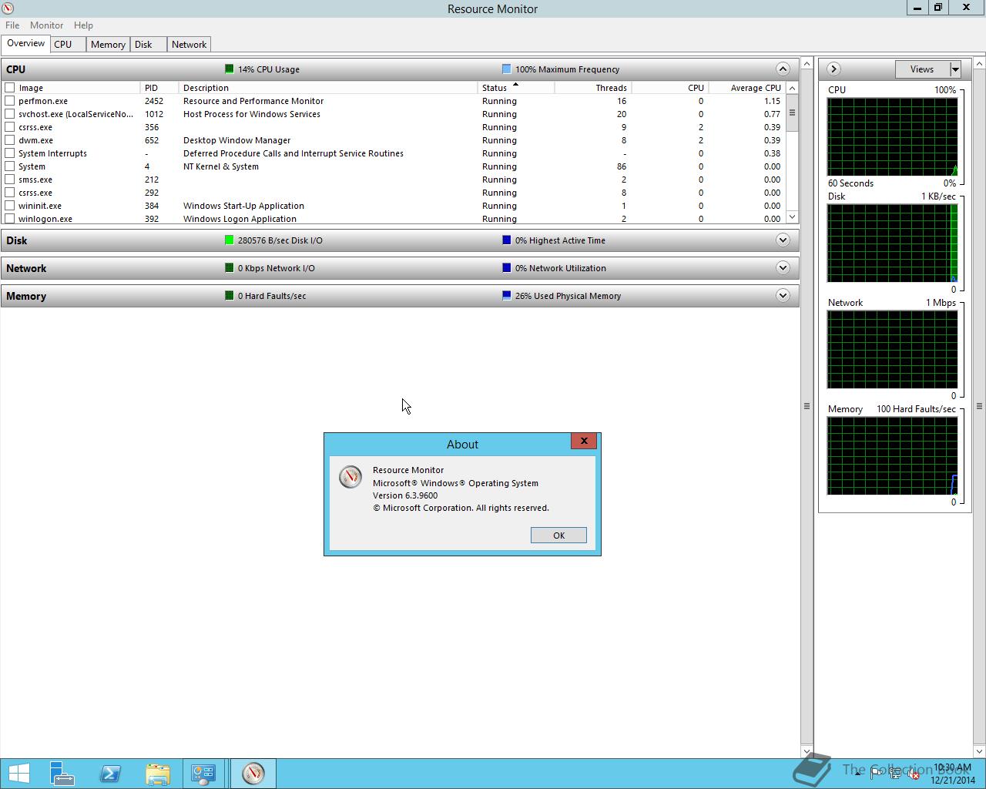
Task: Click the blue Network Utilization indicator
Action: tap(506, 268)
